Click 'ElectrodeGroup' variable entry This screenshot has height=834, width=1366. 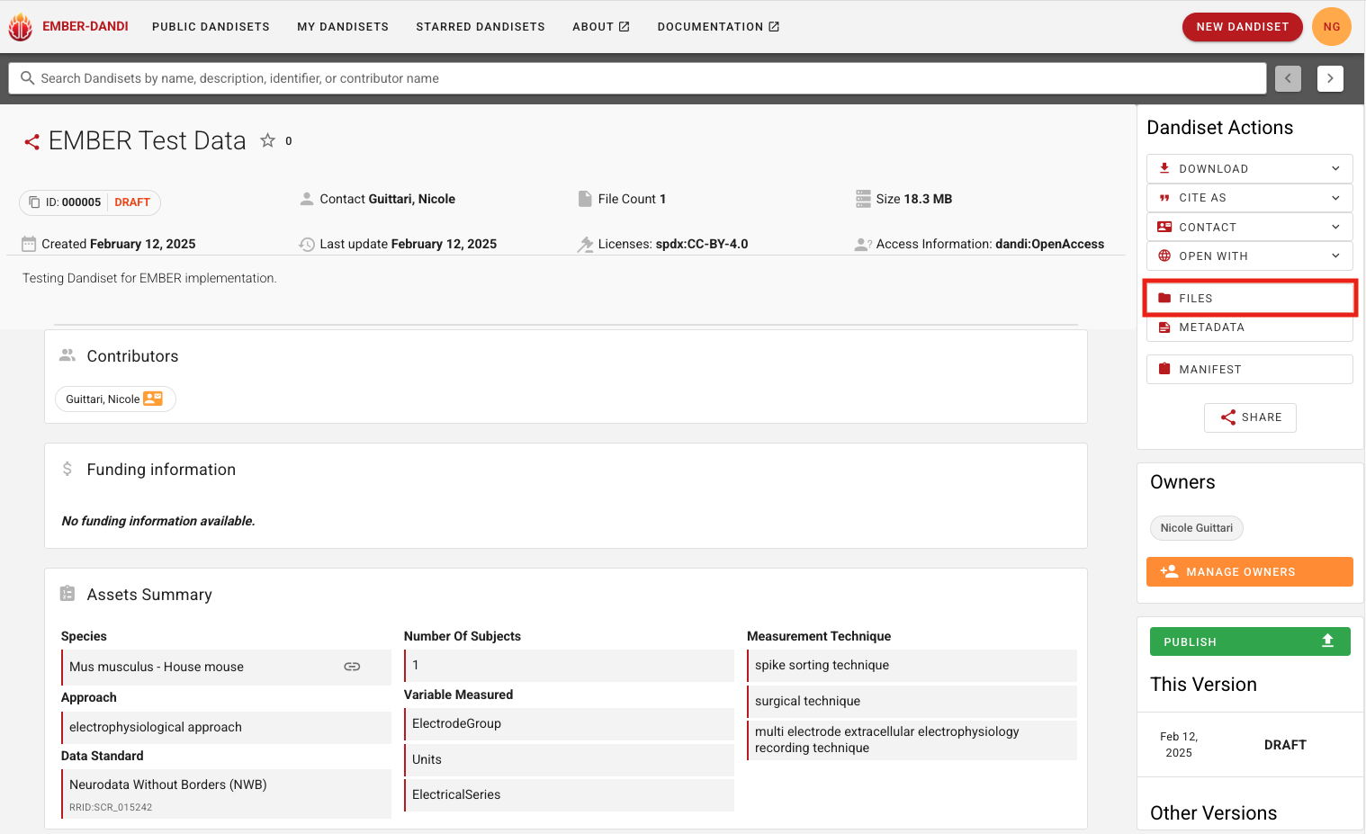click(569, 723)
